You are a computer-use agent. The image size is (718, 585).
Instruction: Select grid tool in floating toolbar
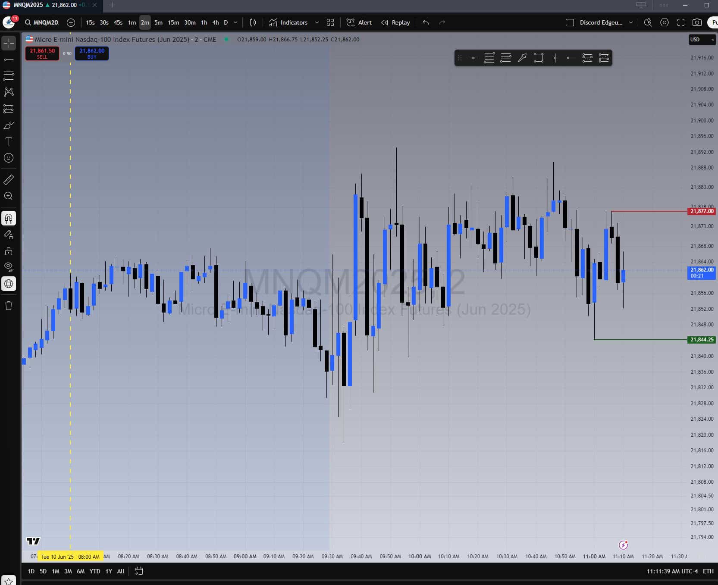coord(489,58)
